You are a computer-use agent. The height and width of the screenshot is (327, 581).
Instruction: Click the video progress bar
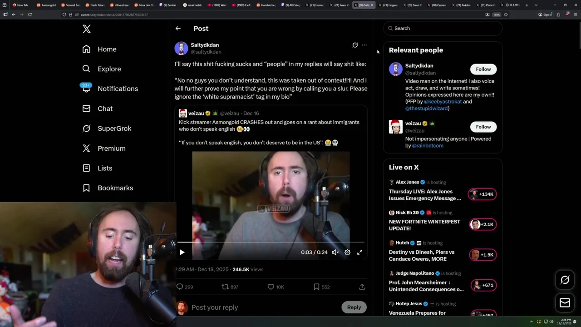(271, 242)
